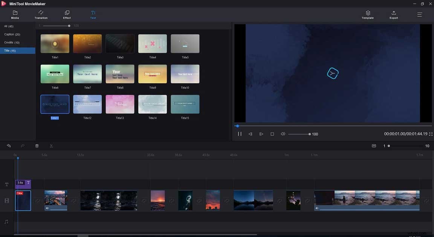Open the Template panel
This screenshot has height=237, width=434.
(x=367, y=15)
